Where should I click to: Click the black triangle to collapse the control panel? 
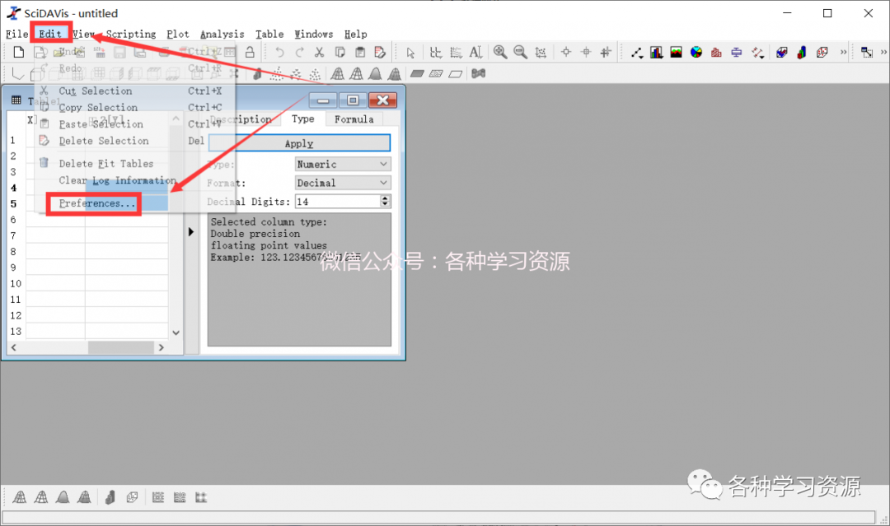click(x=191, y=232)
